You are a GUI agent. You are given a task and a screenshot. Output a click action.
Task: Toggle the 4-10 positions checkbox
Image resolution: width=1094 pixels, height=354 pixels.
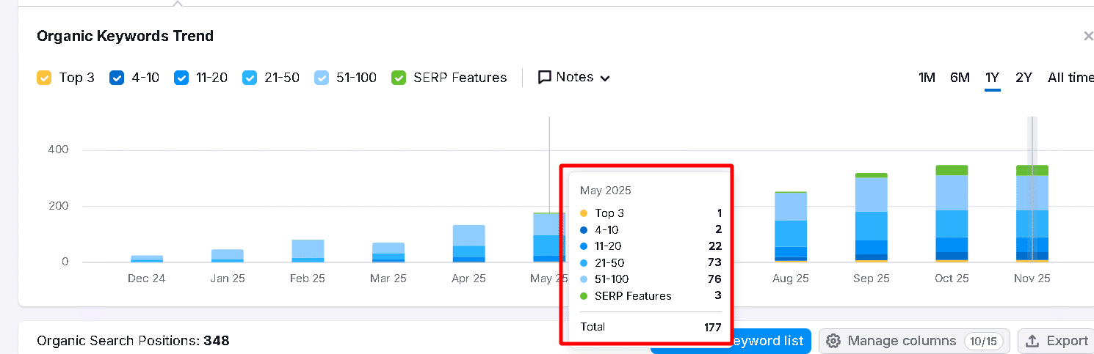(117, 78)
